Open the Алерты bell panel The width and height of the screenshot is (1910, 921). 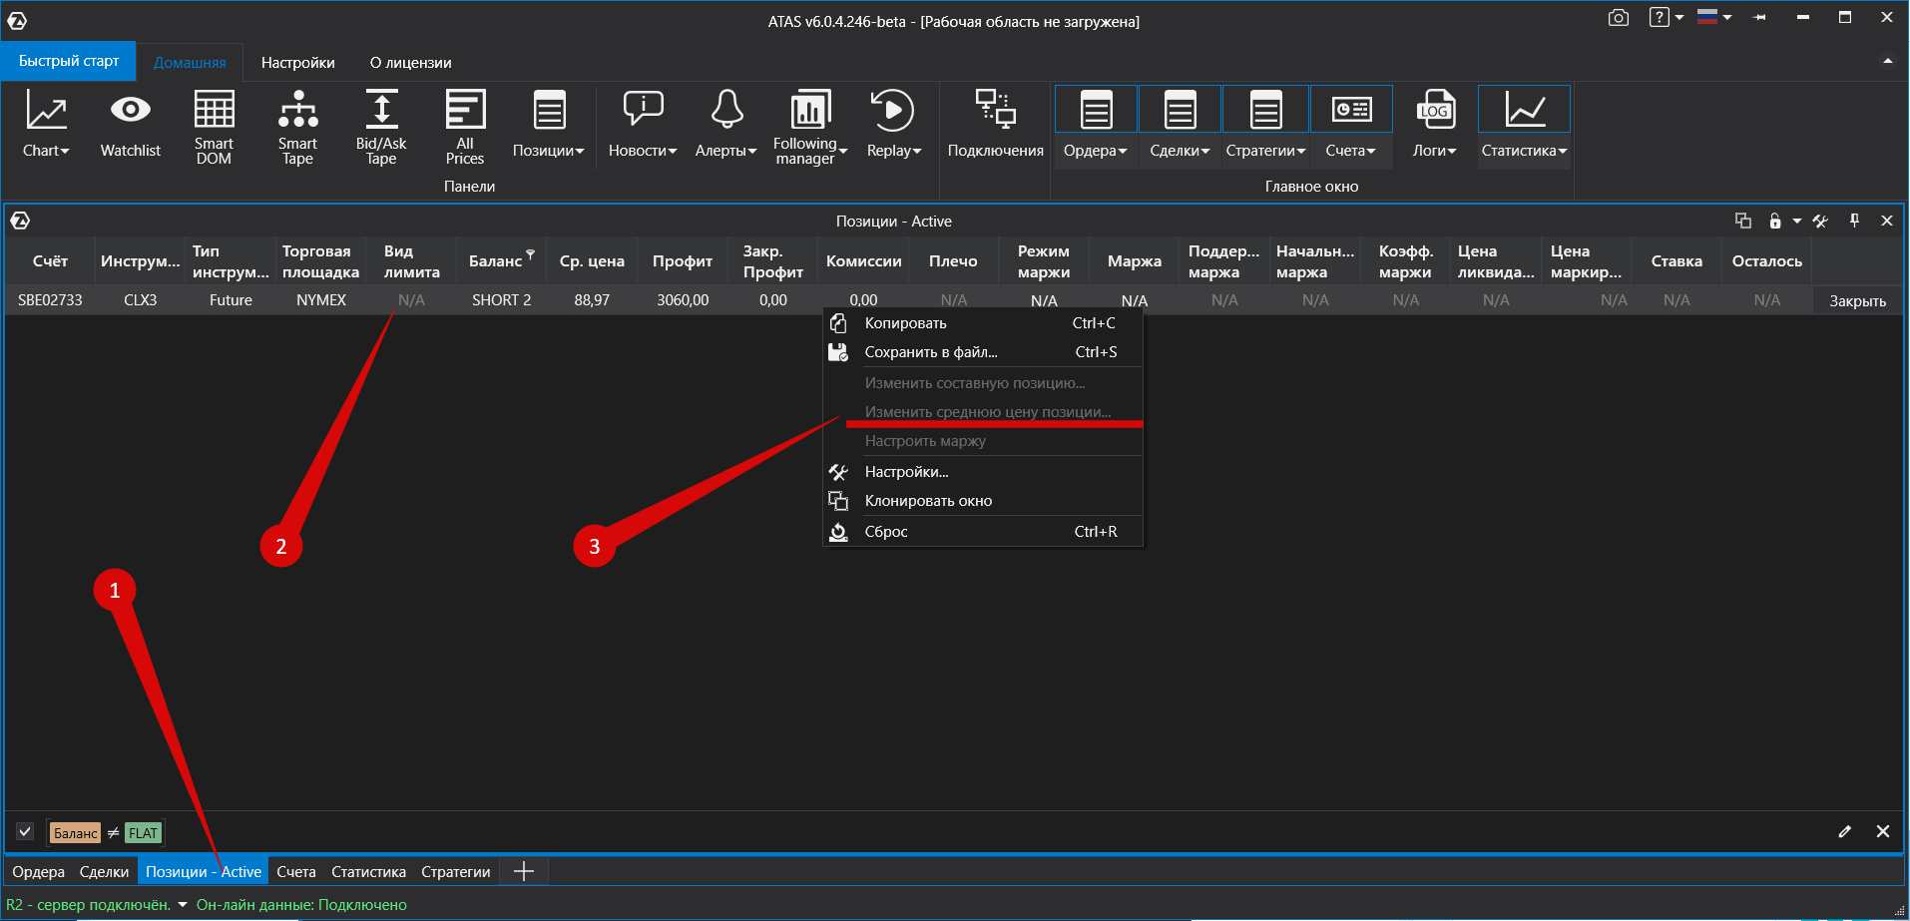point(726,125)
